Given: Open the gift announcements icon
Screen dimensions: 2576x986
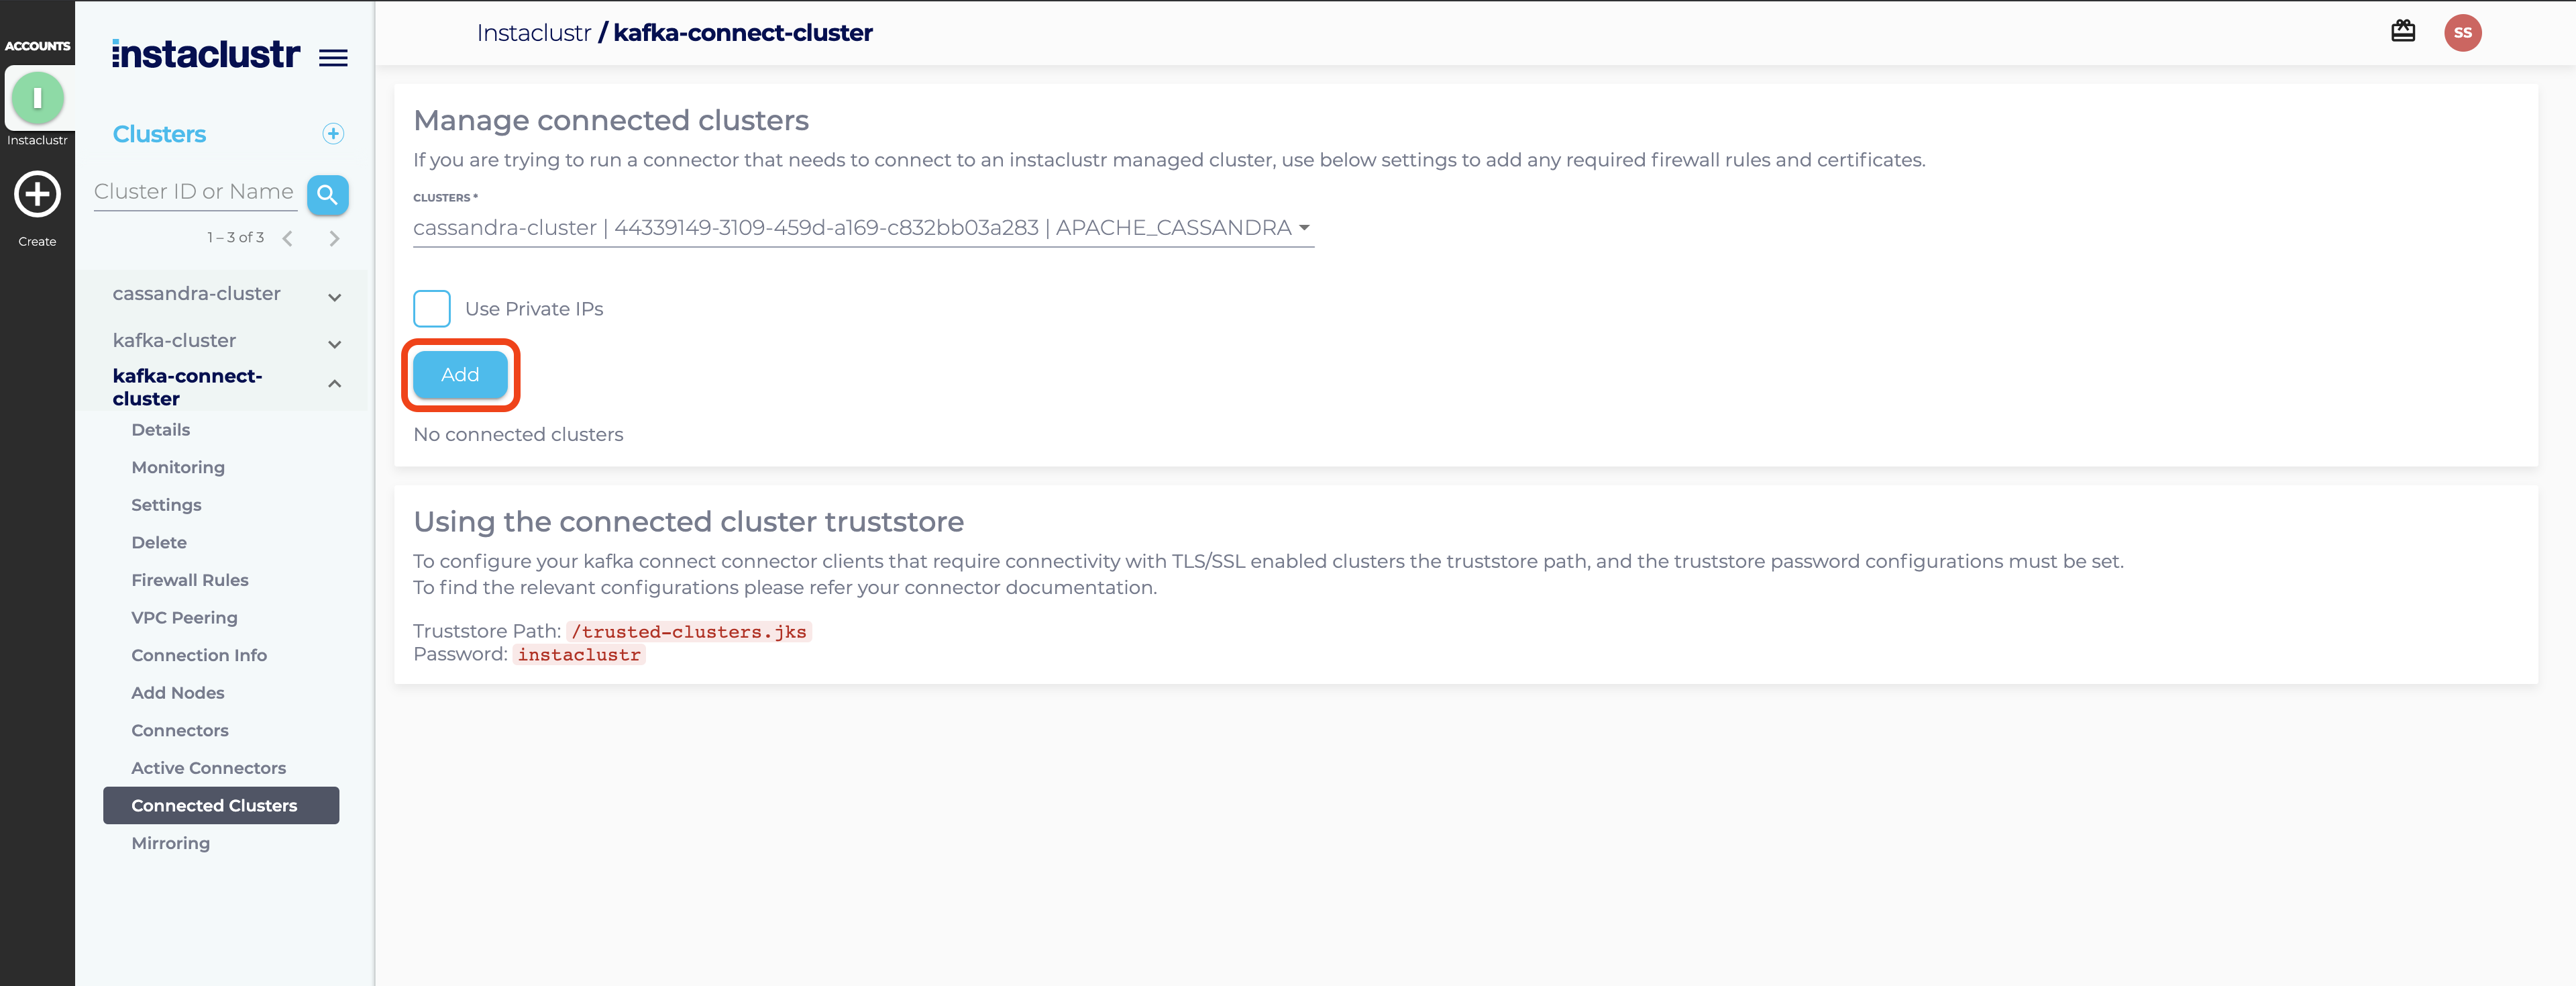Looking at the screenshot, I should [2402, 32].
